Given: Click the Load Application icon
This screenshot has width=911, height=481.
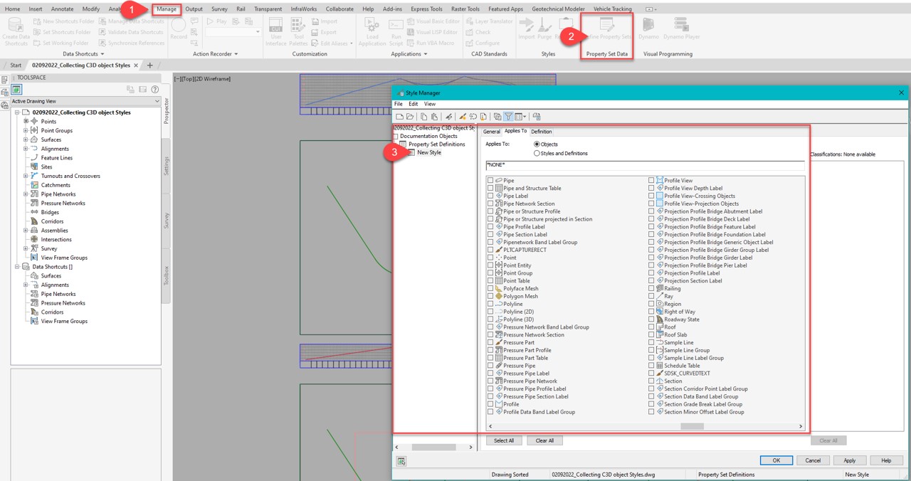Looking at the screenshot, I should tap(372, 32).
